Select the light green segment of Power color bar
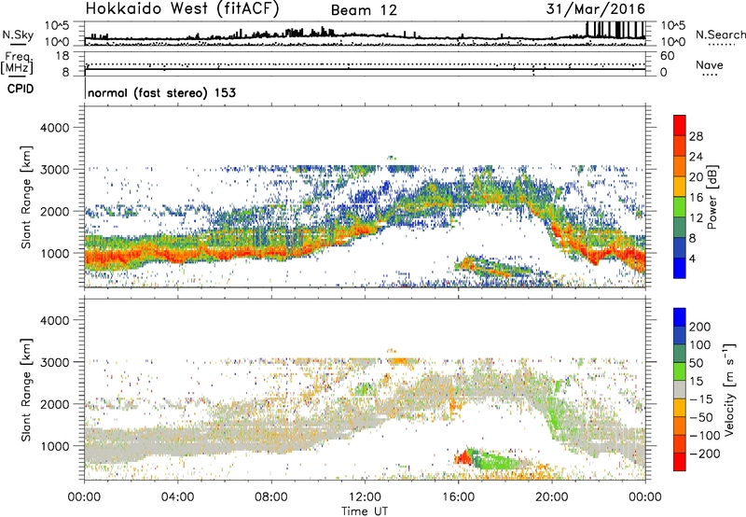746x517 pixels. click(x=680, y=206)
